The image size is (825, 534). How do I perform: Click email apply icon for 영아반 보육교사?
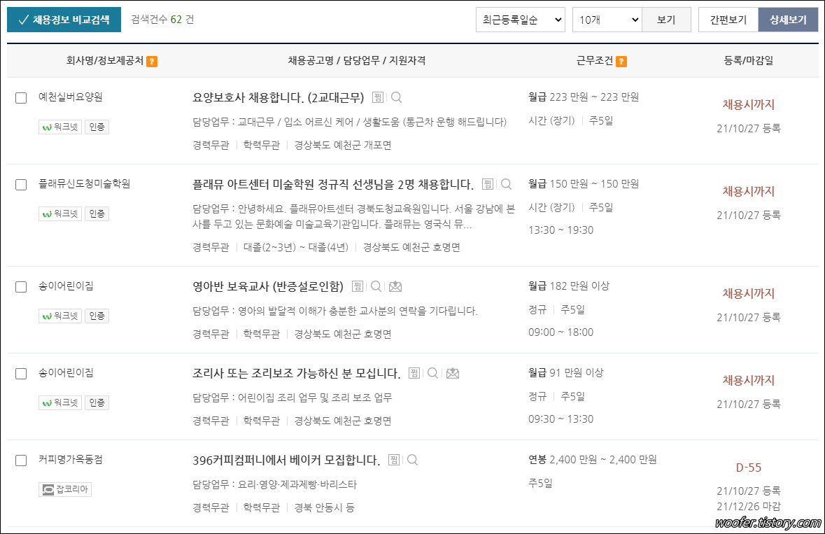pos(395,286)
